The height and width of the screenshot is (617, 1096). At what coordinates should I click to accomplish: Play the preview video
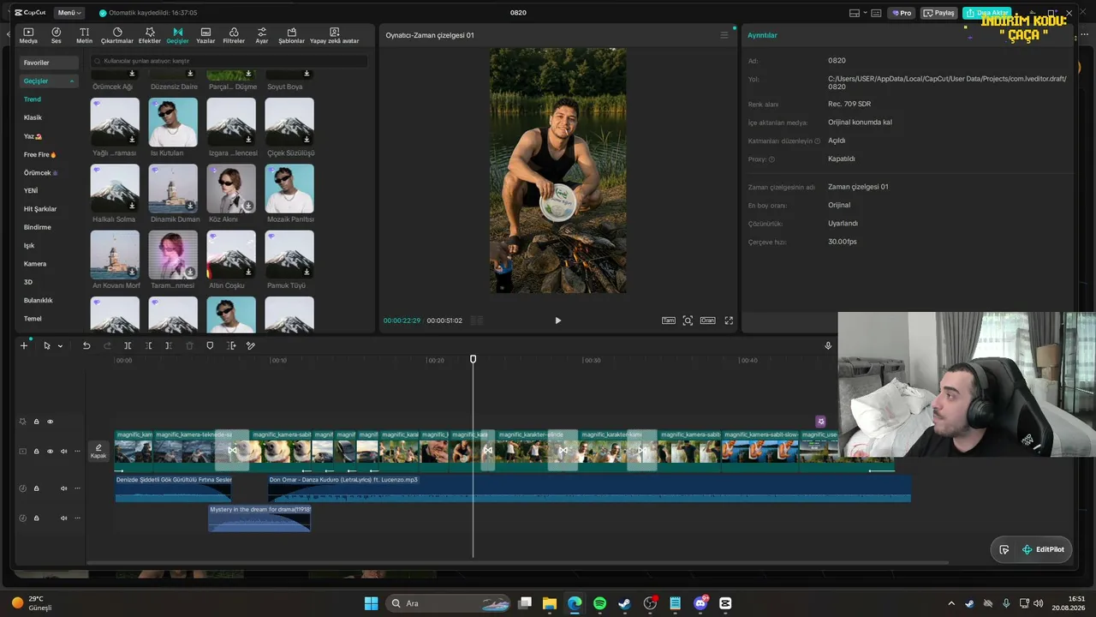point(558,320)
